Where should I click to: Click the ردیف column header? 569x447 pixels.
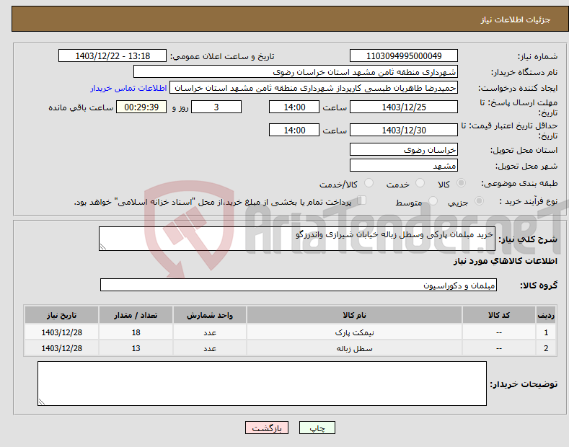tap(546, 315)
